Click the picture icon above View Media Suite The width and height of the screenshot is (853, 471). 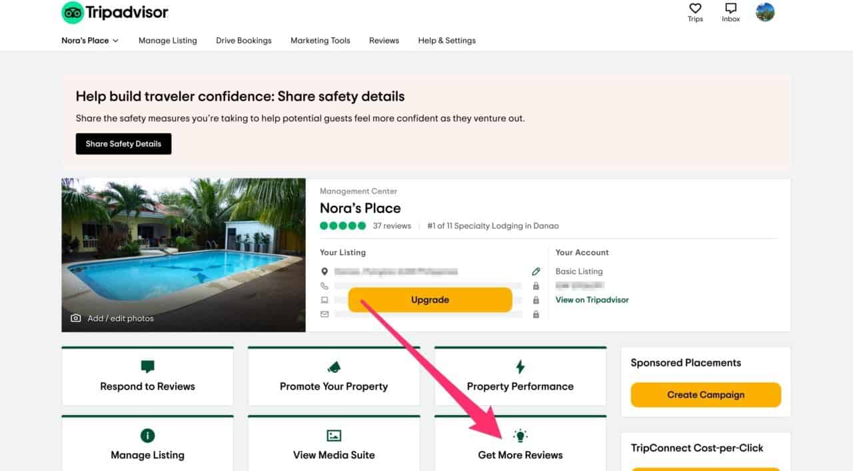click(334, 436)
